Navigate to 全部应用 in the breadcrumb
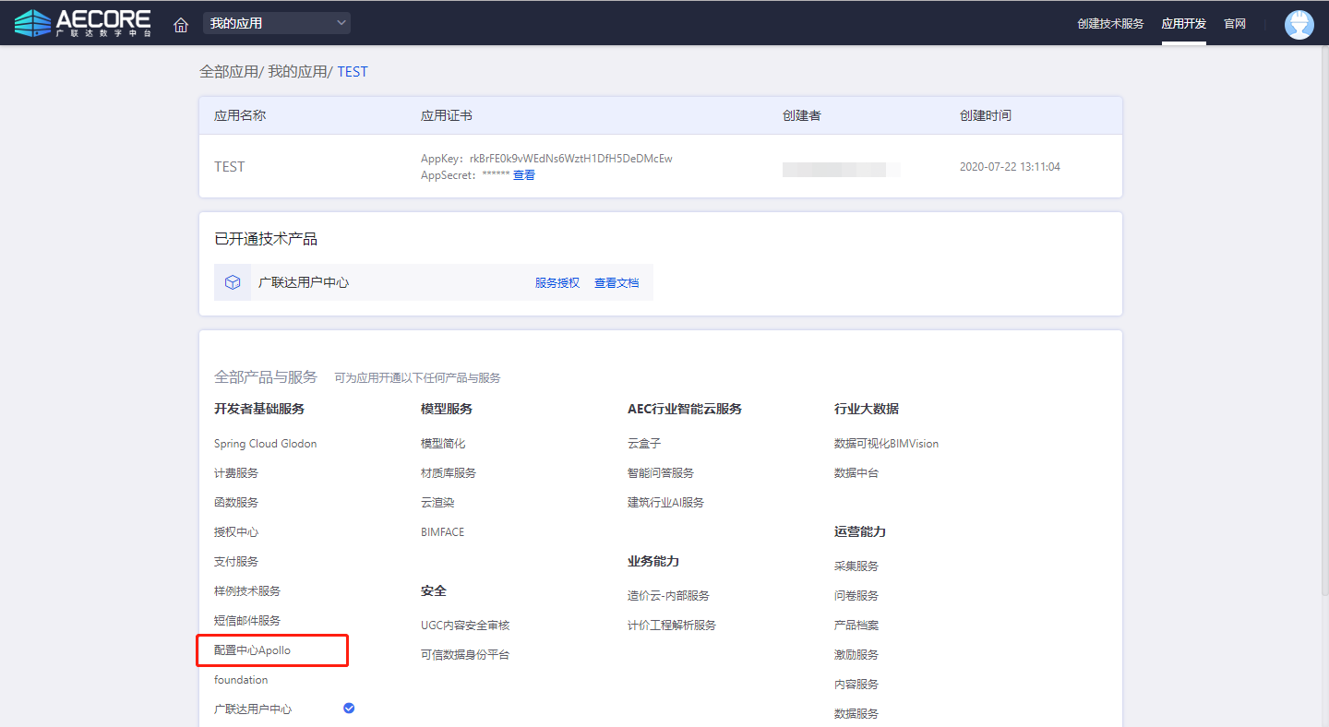The height and width of the screenshot is (727, 1329). click(228, 72)
